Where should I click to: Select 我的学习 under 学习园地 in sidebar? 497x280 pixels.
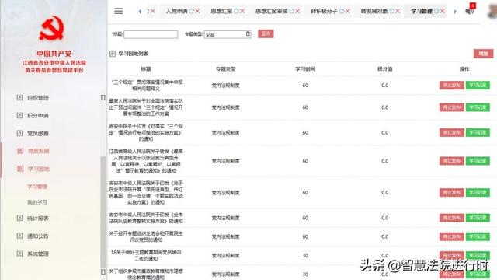point(37,202)
